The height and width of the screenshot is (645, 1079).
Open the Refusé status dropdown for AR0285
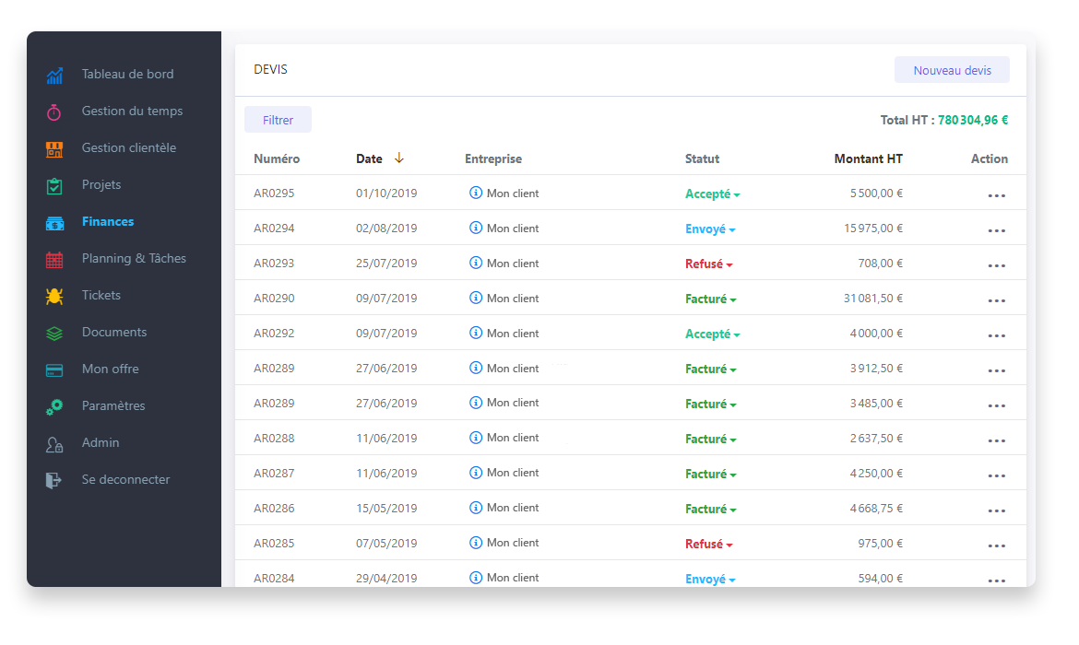pos(709,544)
